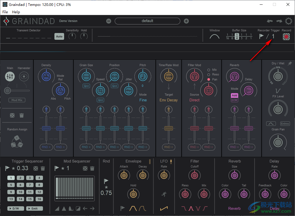
Task: Click the LFO running man icon
Action: pyautogui.click(x=164, y=194)
